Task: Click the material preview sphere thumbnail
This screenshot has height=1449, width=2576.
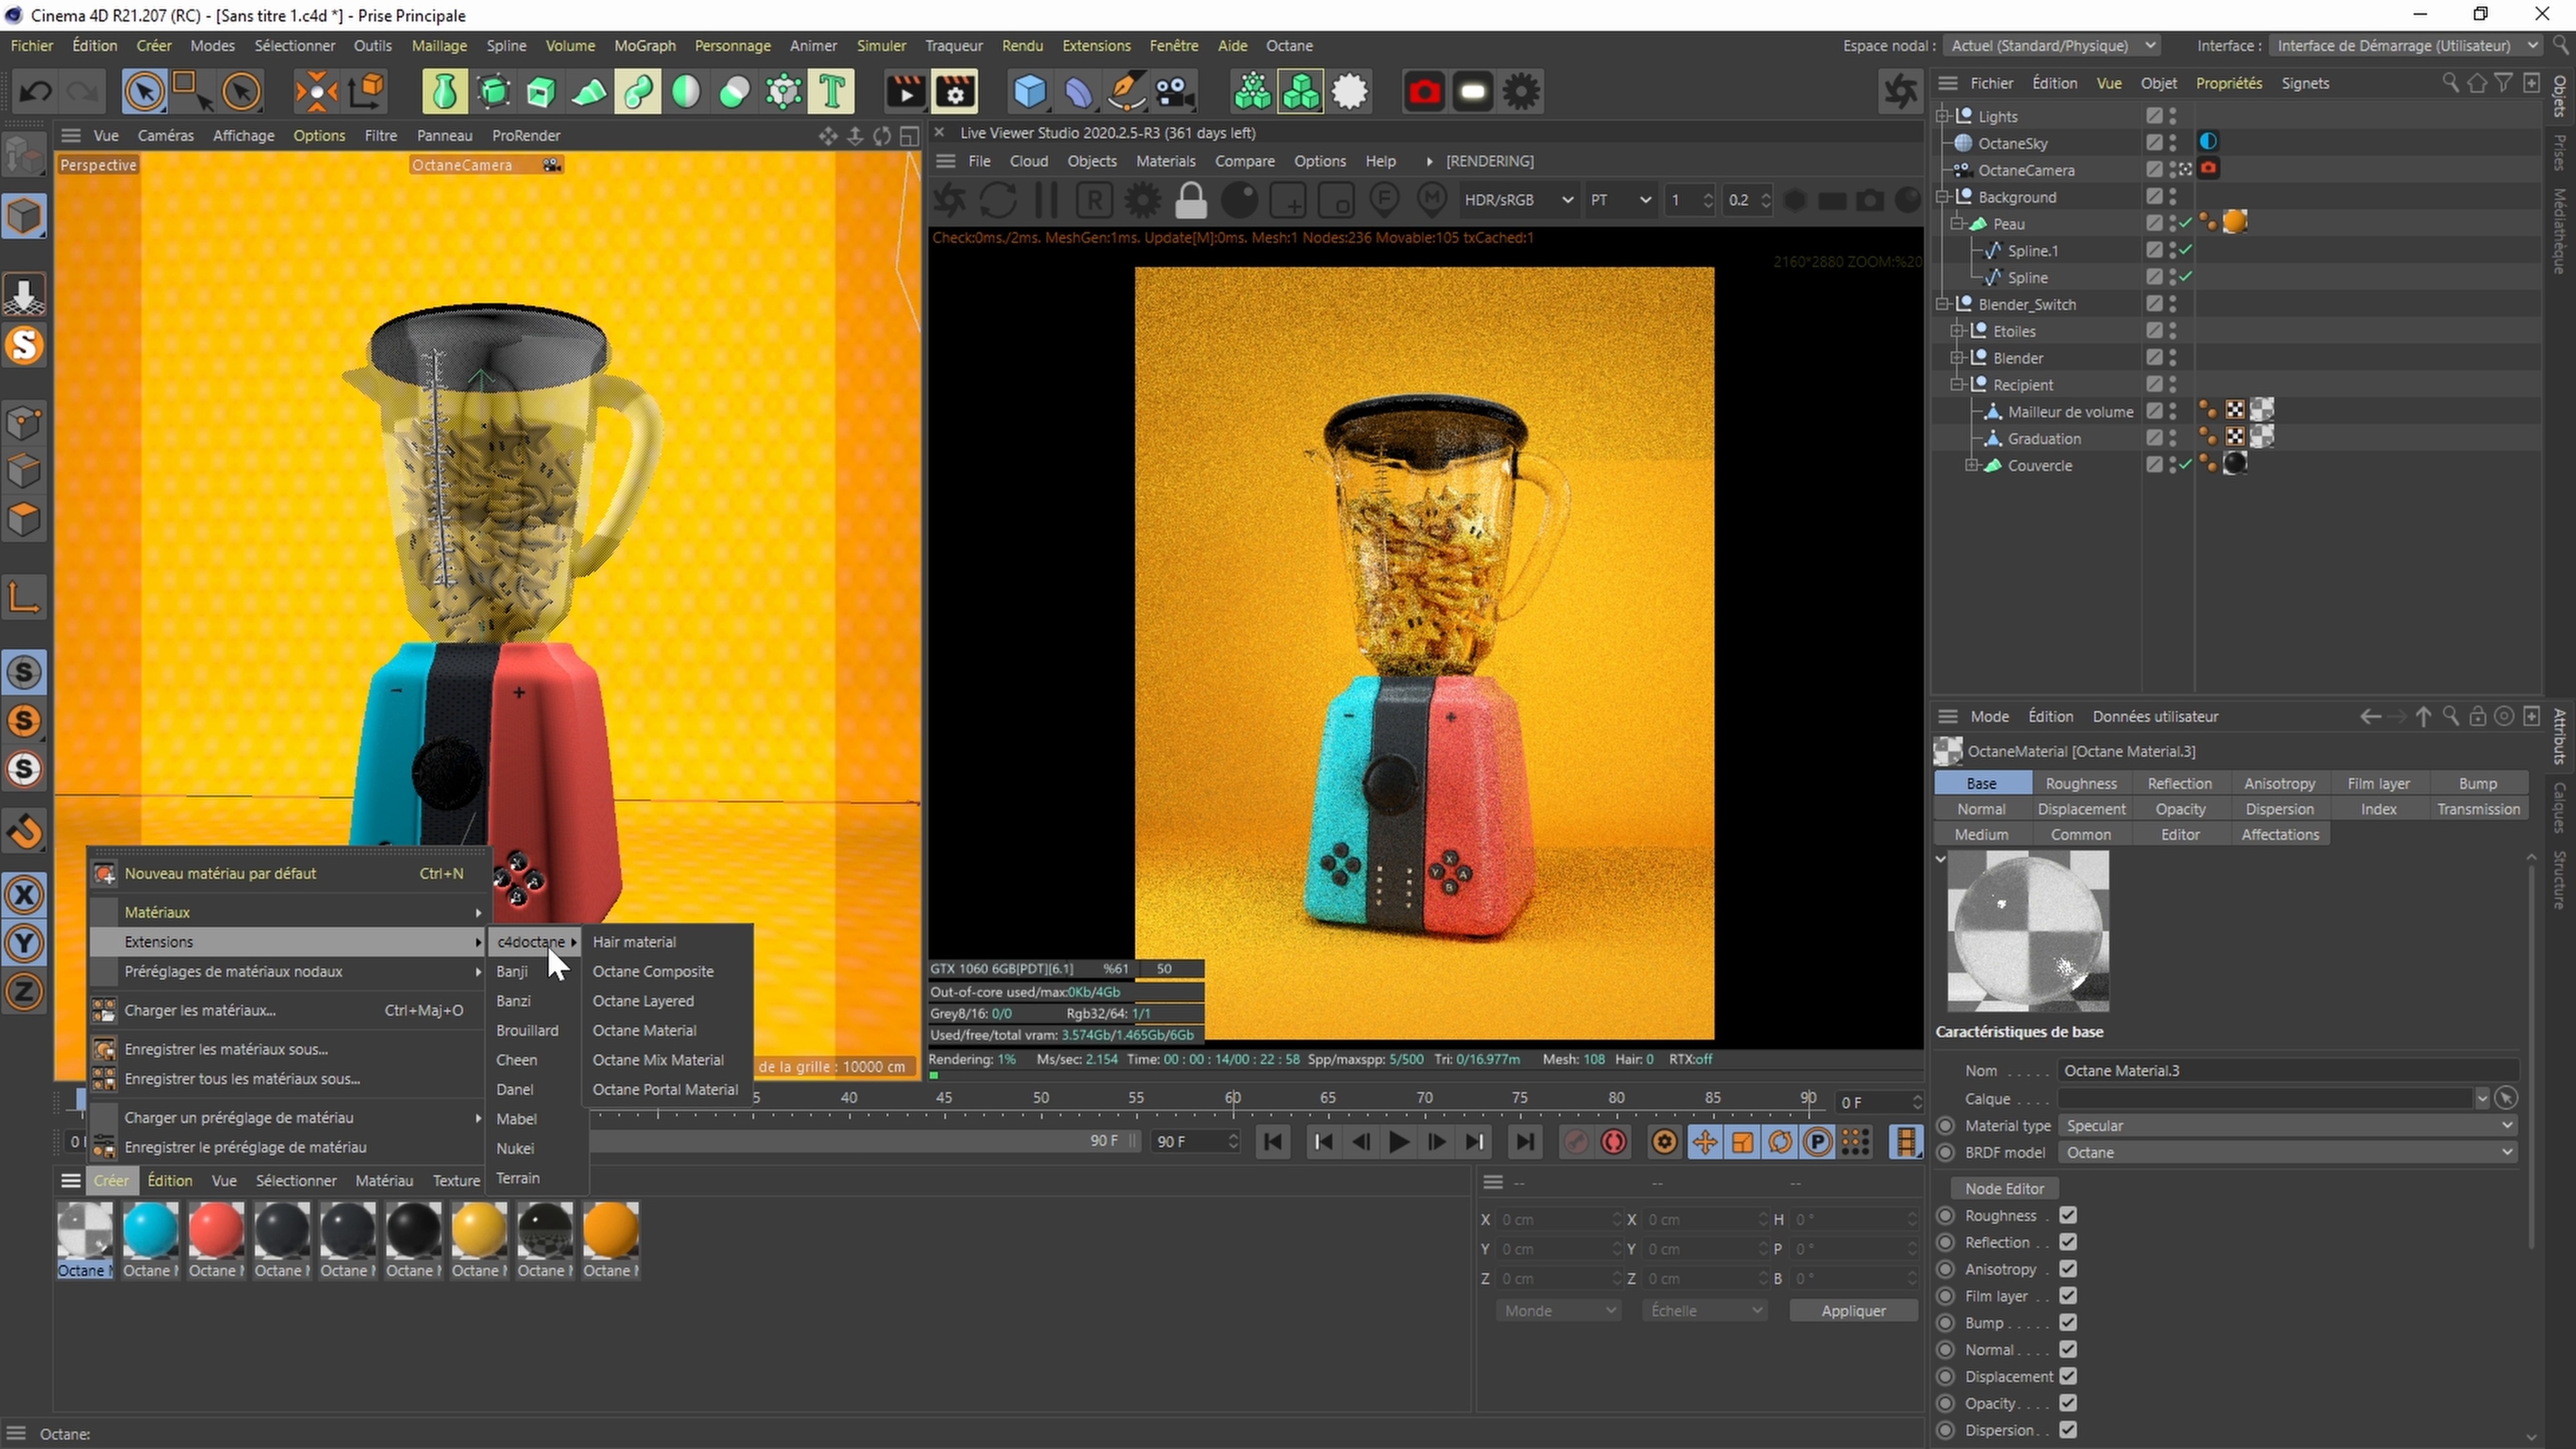Action: (x=2028, y=931)
